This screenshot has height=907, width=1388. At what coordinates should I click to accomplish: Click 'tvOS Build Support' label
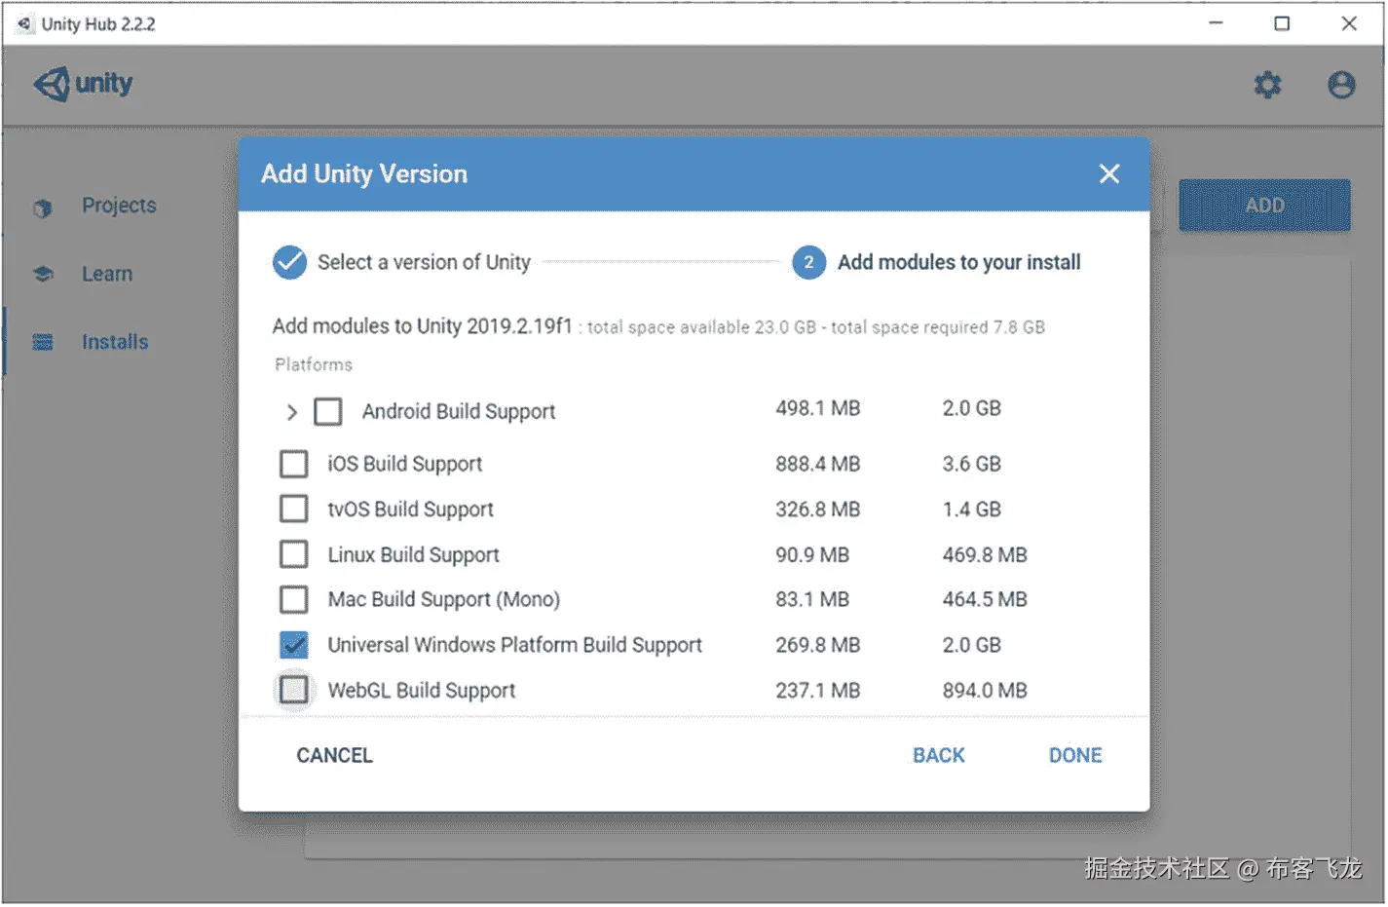410,510
